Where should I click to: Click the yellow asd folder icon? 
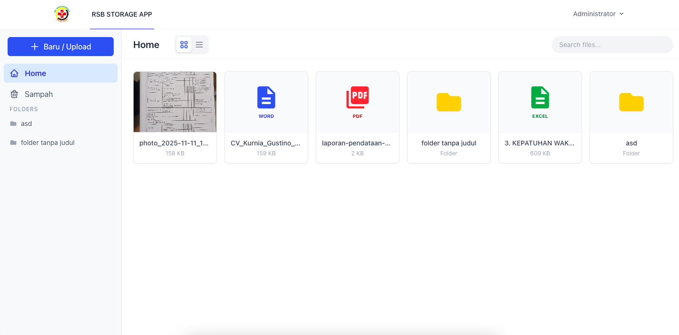pos(631,102)
